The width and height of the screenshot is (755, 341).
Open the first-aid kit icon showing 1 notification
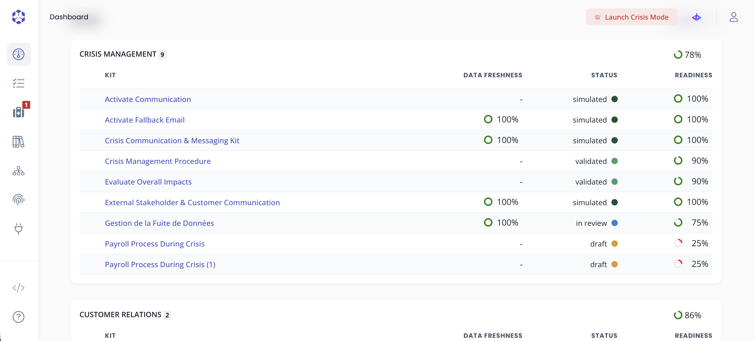click(19, 113)
